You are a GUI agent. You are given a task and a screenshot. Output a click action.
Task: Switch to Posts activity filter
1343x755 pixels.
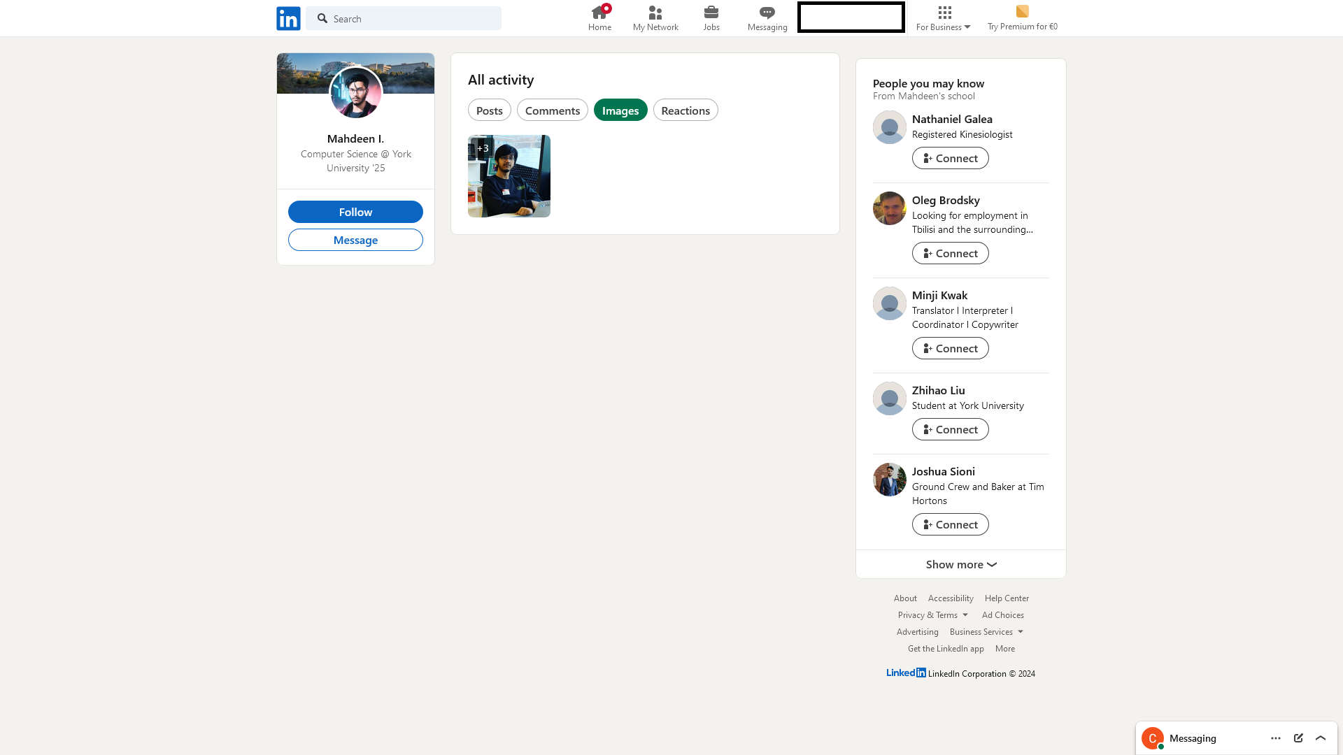point(489,110)
